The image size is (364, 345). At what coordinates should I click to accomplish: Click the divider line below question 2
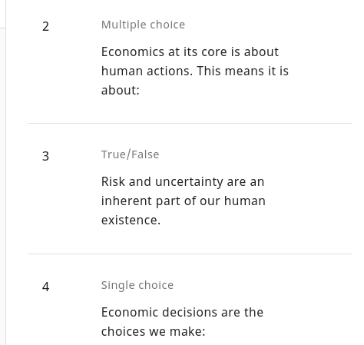190,123
